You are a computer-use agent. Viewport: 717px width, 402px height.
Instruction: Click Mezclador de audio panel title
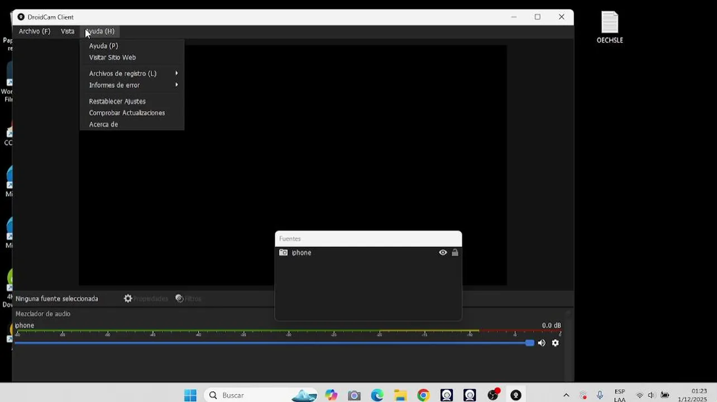click(x=43, y=314)
